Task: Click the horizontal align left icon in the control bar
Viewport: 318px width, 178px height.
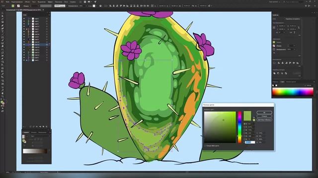Action: point(110,6)
